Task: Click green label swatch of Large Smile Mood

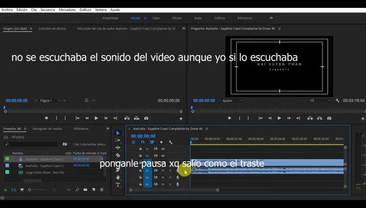Action: pos(7,172)
